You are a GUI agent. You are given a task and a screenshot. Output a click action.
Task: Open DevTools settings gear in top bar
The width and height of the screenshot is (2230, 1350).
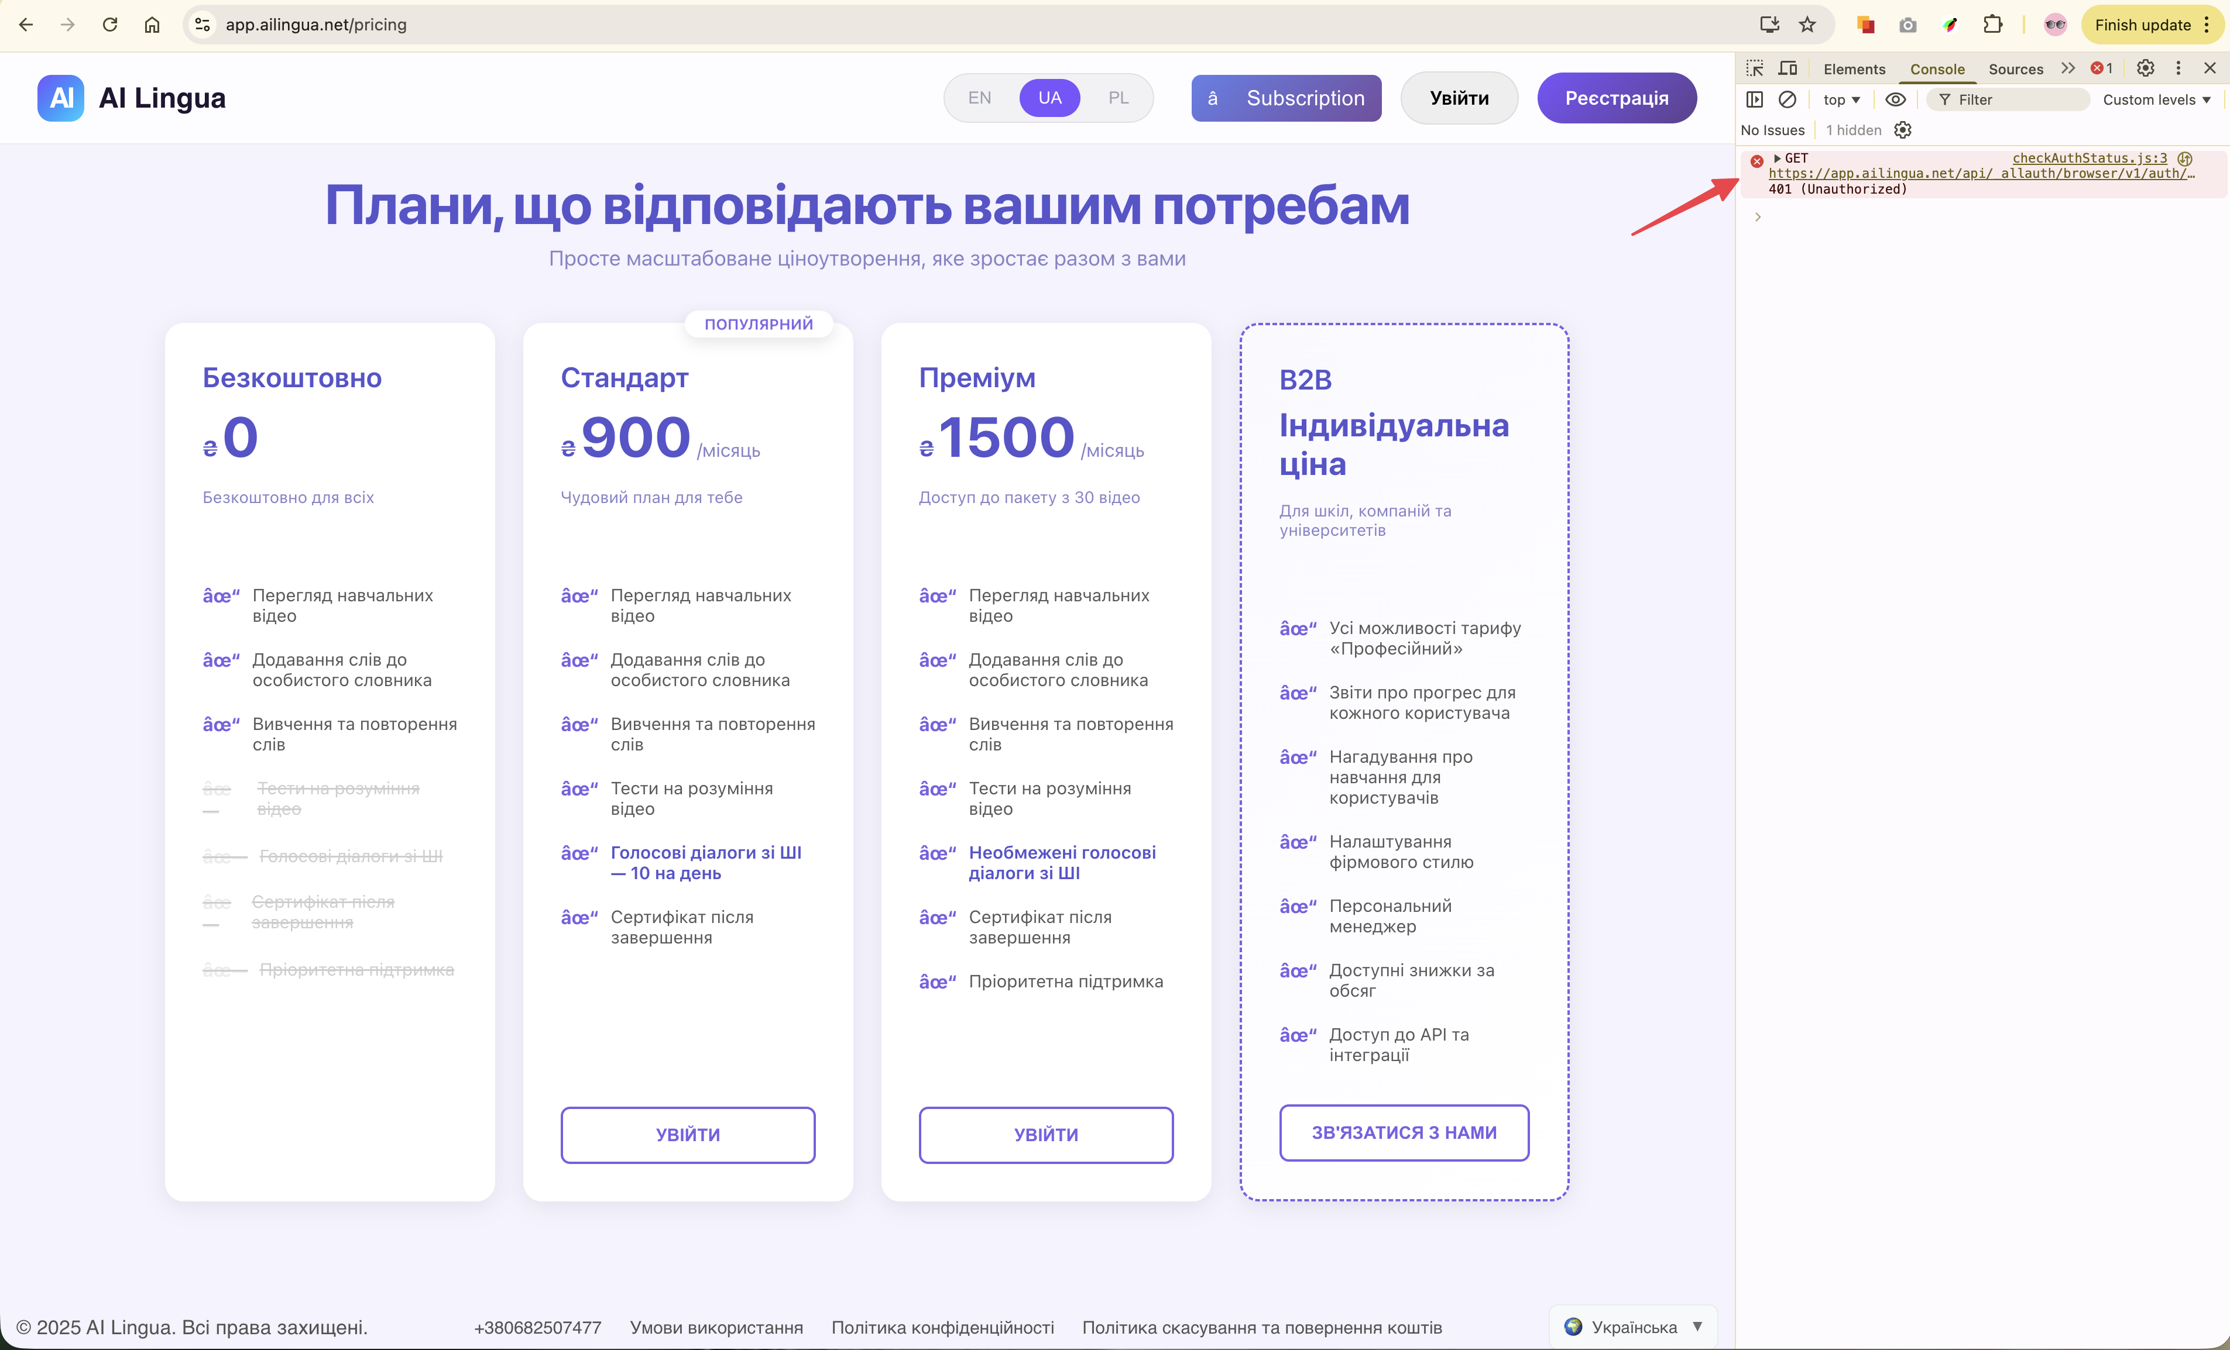pyautogui.click(x=2145, y=68)
